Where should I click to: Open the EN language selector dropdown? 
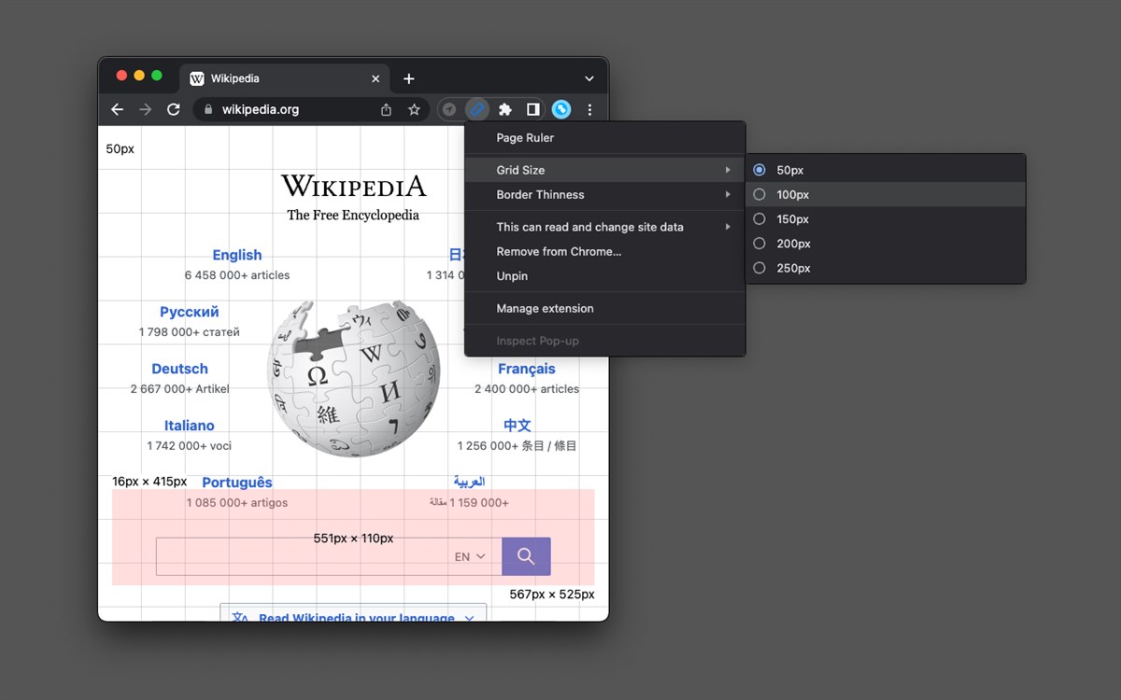pyautogui.click(x=469, y=556)
